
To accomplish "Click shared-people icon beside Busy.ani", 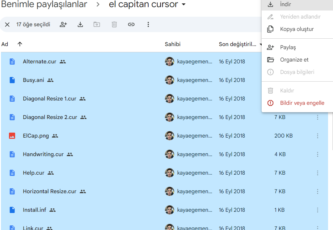I will [x=50, y=80].
